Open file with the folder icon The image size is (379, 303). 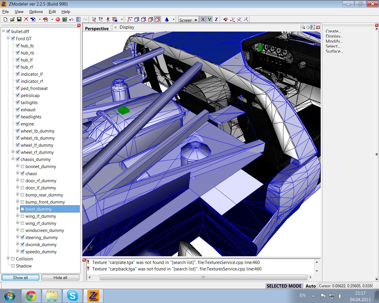coord(12,20)
